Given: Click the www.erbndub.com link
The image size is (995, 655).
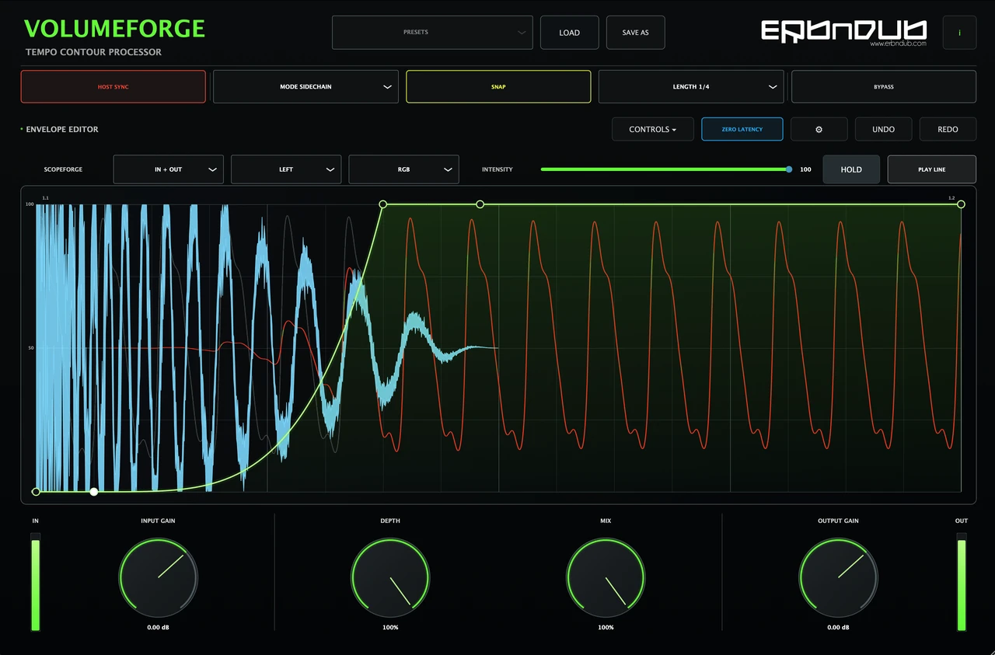Looking at the screenshot, I should pyautogui.click(x=899, y=44).
